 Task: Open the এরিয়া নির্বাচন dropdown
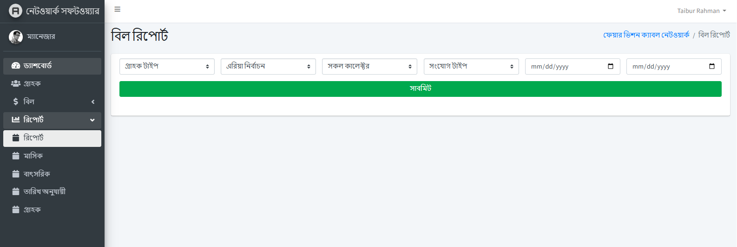(x=268, y=66)
